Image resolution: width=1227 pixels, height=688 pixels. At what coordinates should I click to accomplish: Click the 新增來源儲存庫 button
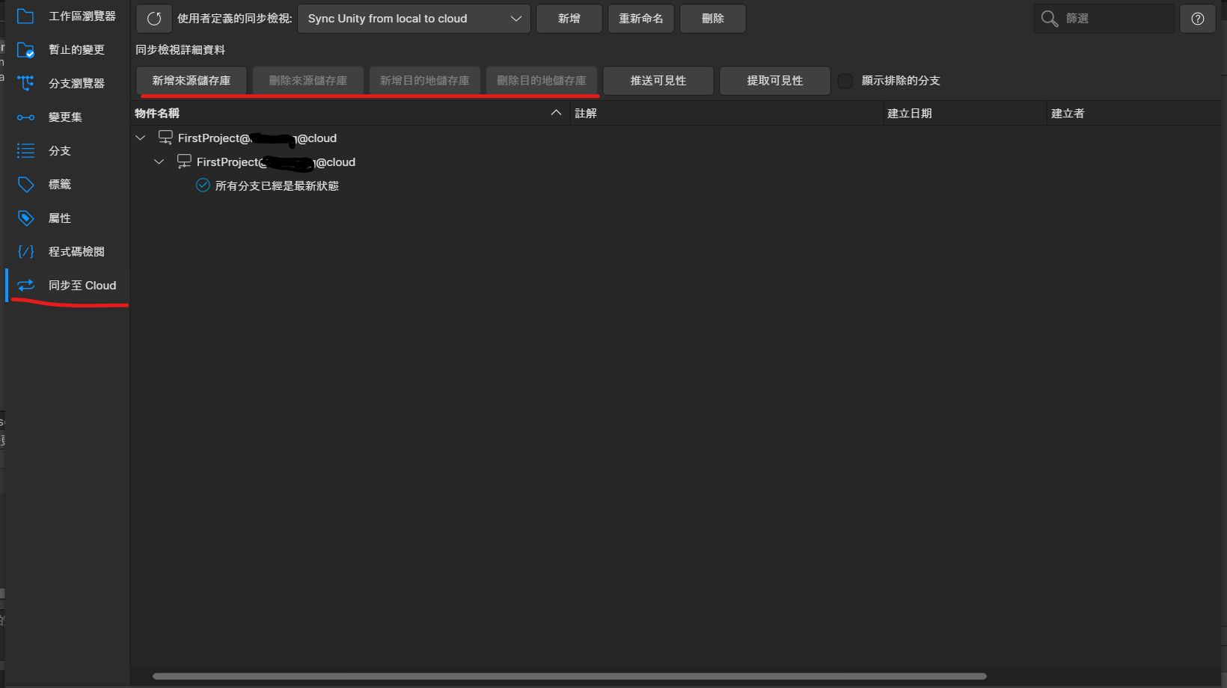191,80
